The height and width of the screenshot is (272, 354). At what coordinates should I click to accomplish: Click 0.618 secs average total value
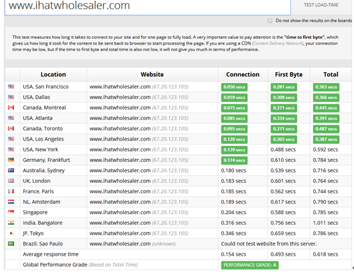[x=325, y=254]
